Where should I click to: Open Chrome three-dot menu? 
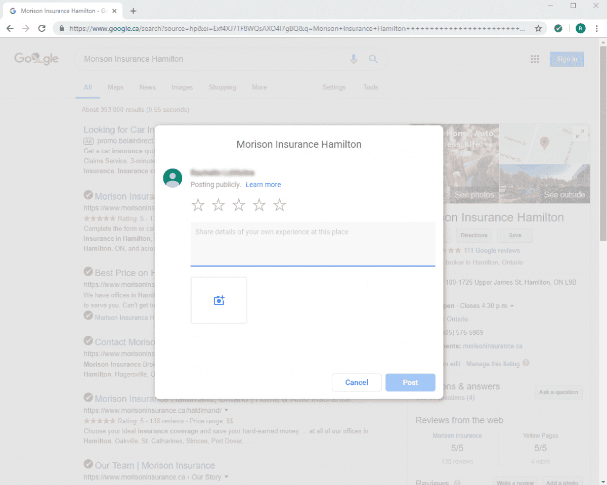(597, 29)
